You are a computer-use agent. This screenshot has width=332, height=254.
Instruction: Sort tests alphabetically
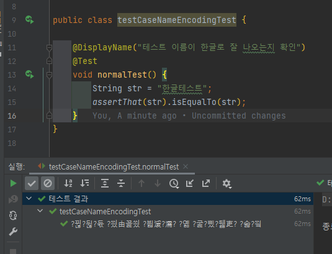(68, 183)
